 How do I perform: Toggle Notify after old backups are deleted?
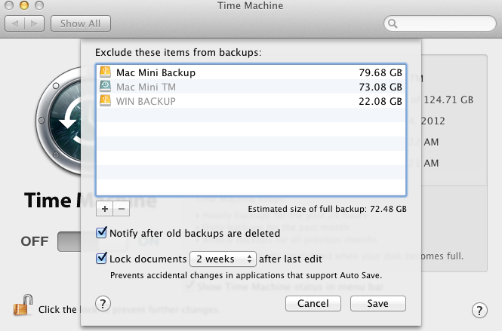103,233
